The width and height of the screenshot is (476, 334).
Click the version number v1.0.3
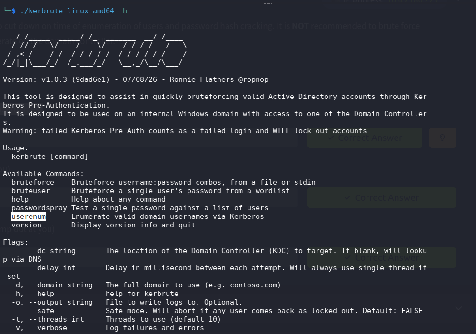(x=54, y=79)
